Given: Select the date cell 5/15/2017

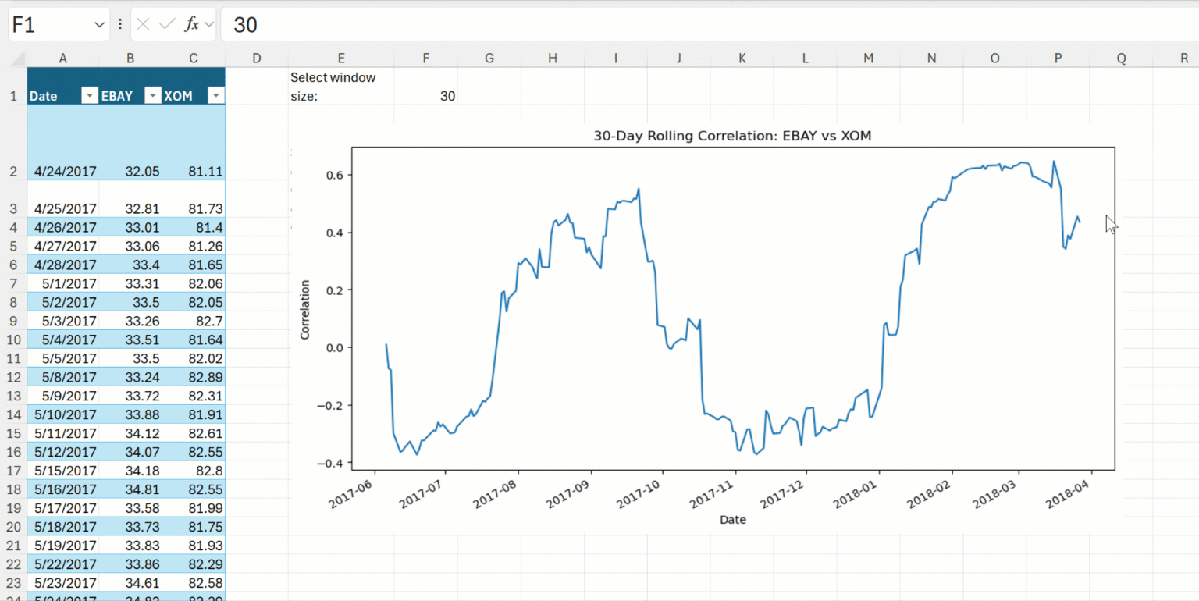Looking at the screenshot, I should coord(62,471).
